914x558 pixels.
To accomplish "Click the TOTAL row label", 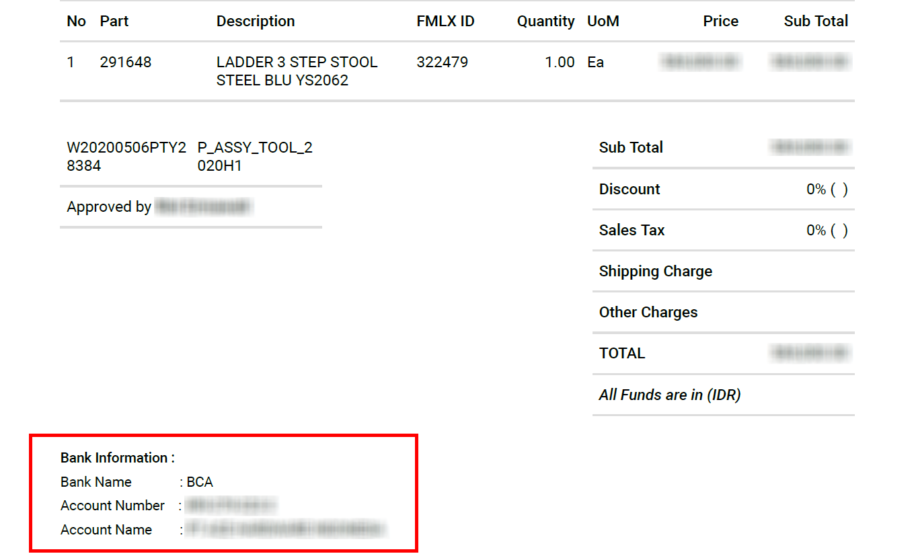I will [x=622, y=354].
